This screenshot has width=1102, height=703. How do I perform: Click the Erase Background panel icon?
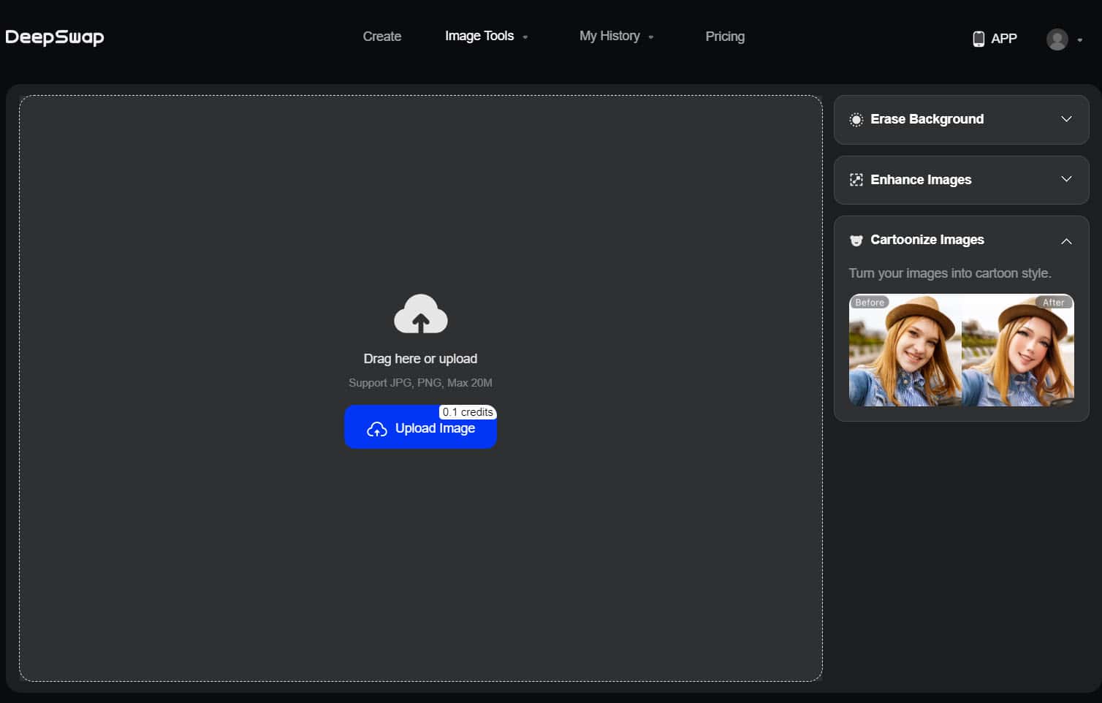(x=856, y=119)
